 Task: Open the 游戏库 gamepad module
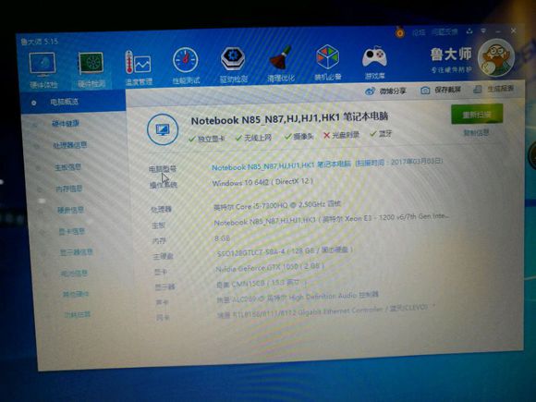[x=374, y=62]
